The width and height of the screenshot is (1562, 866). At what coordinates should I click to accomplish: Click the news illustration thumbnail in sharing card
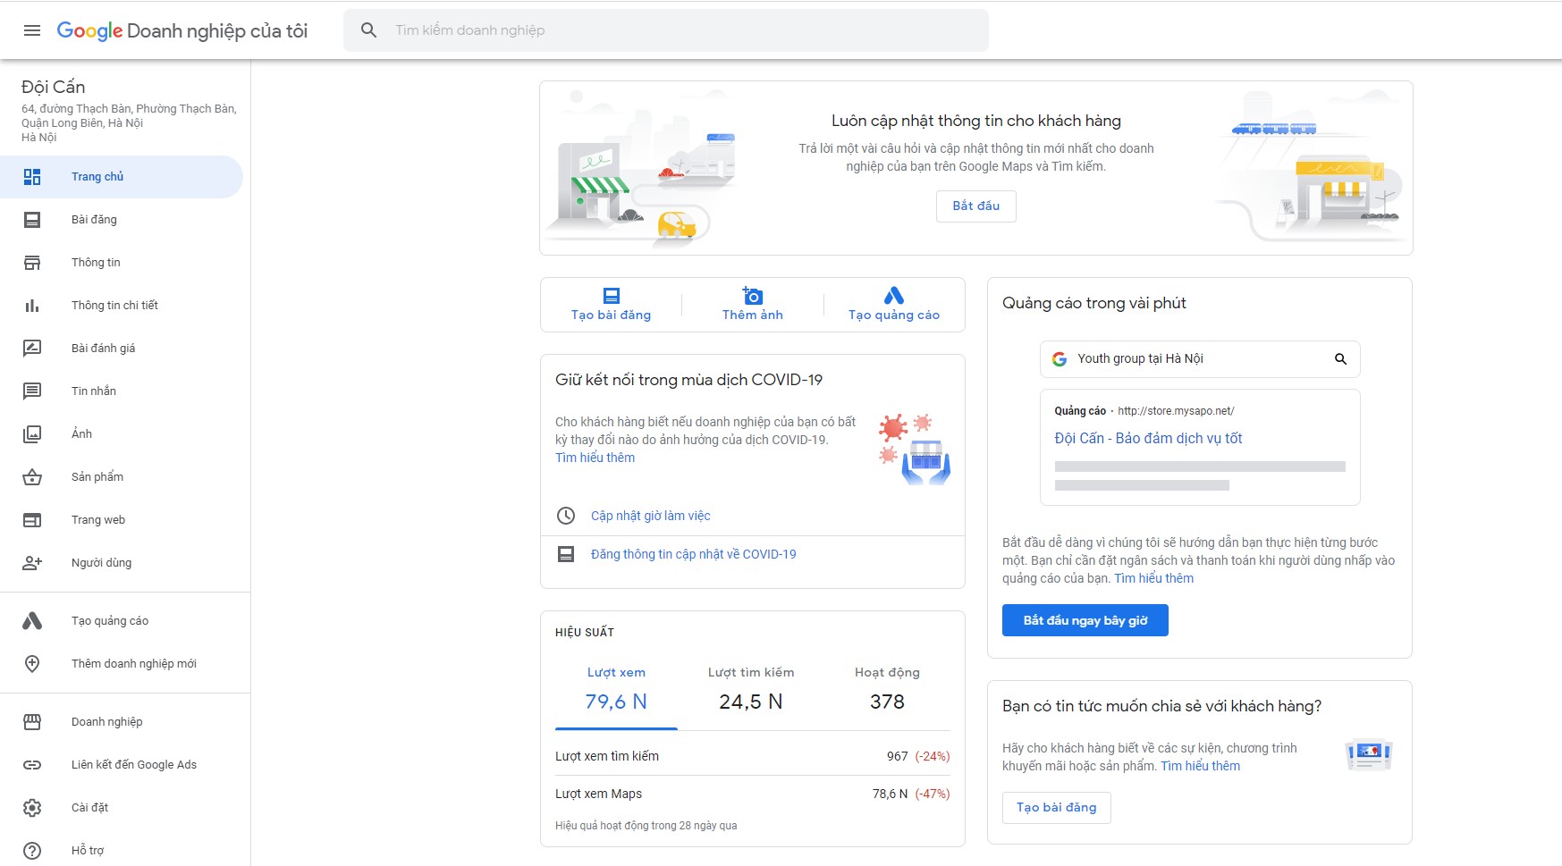(x=1369, y=755)
